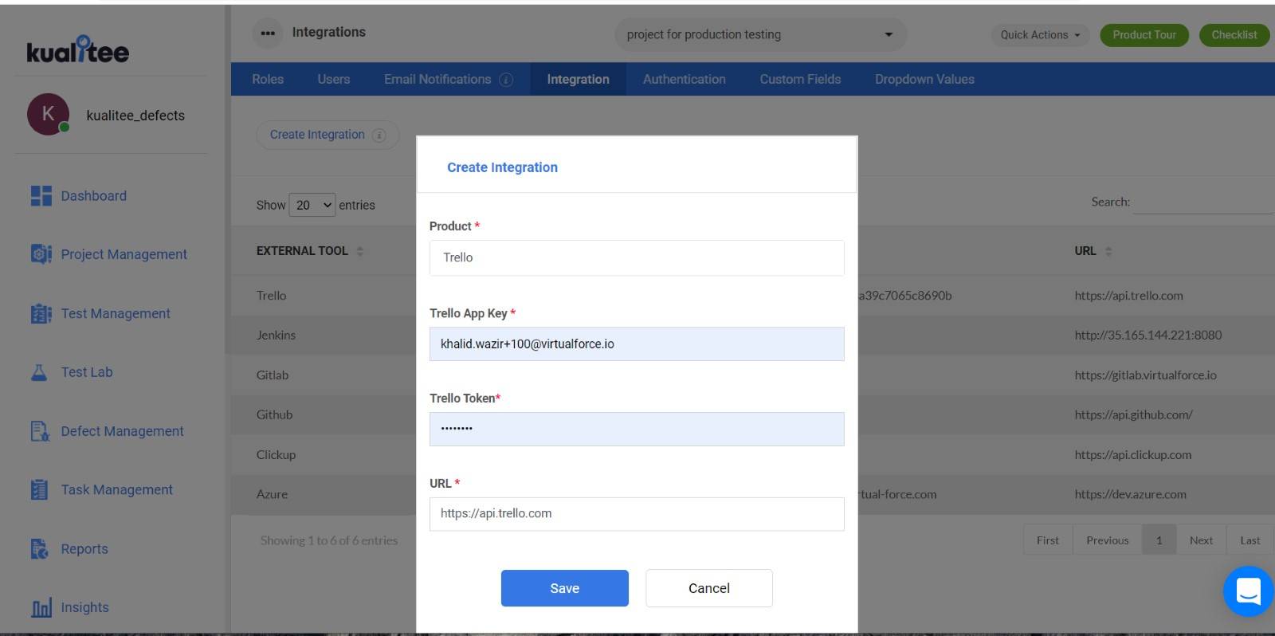Click the Kualitee logo
Viewport: 1275px width, 636px height.
77,49
